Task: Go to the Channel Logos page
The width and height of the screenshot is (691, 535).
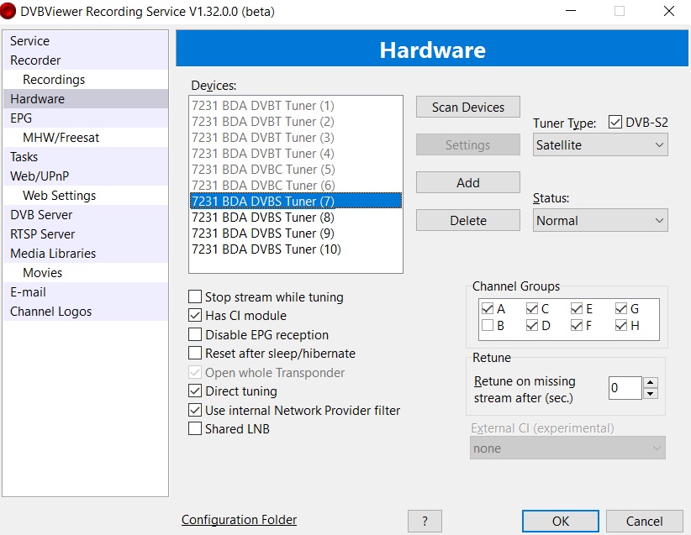Action: [x=50, y=312]
